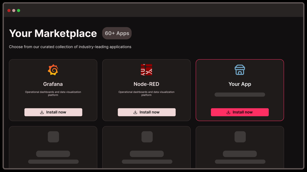Click the download icon on Grafana's Install button
The height and width of the screenshot is (172, 307).
42,112
